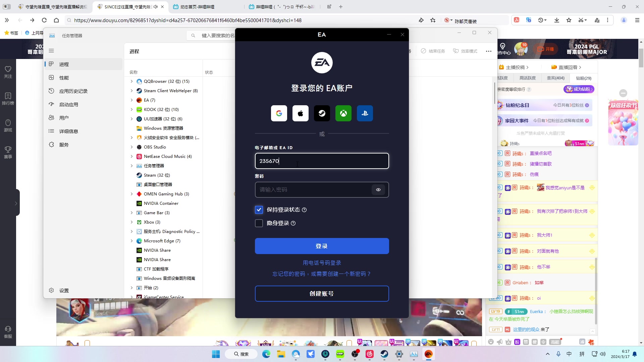
Task: Switch to 性能 tab in Task Manager
Action: tap(64, 78)
